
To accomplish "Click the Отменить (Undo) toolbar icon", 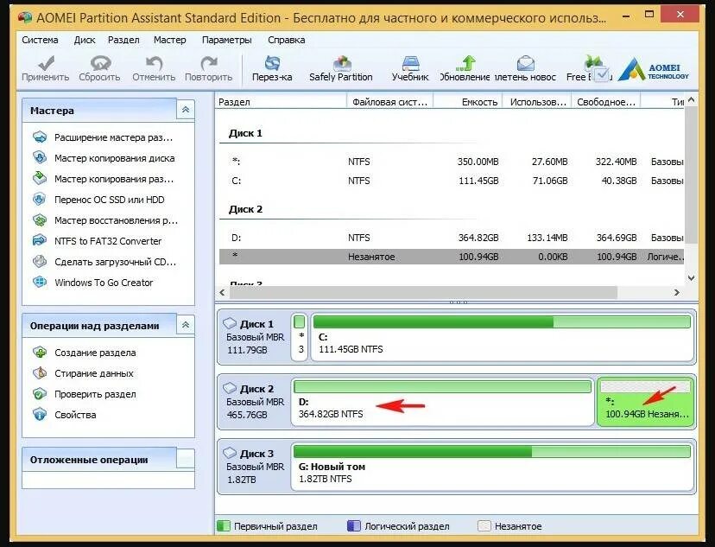I will pyautogui.click(x=154, y=63).
